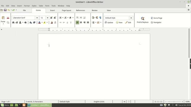Toggle insert mode in the status bar
The width and height of the screenshot is (191, 107).
(117, 102)
